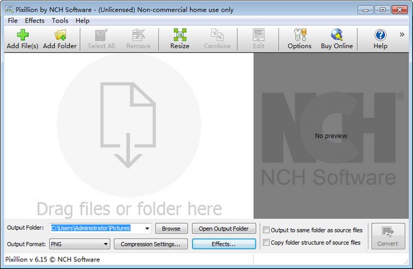Click the Effects... button
The image size is (413, 269).
pos(224,244)
